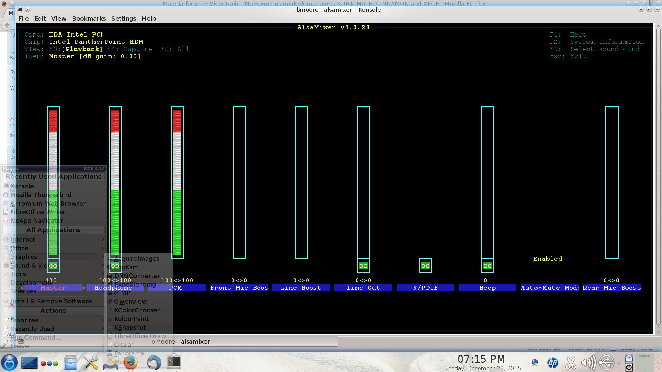
Task: Toggle the S/PDIF mute indicator
Action: pos(425,266)
